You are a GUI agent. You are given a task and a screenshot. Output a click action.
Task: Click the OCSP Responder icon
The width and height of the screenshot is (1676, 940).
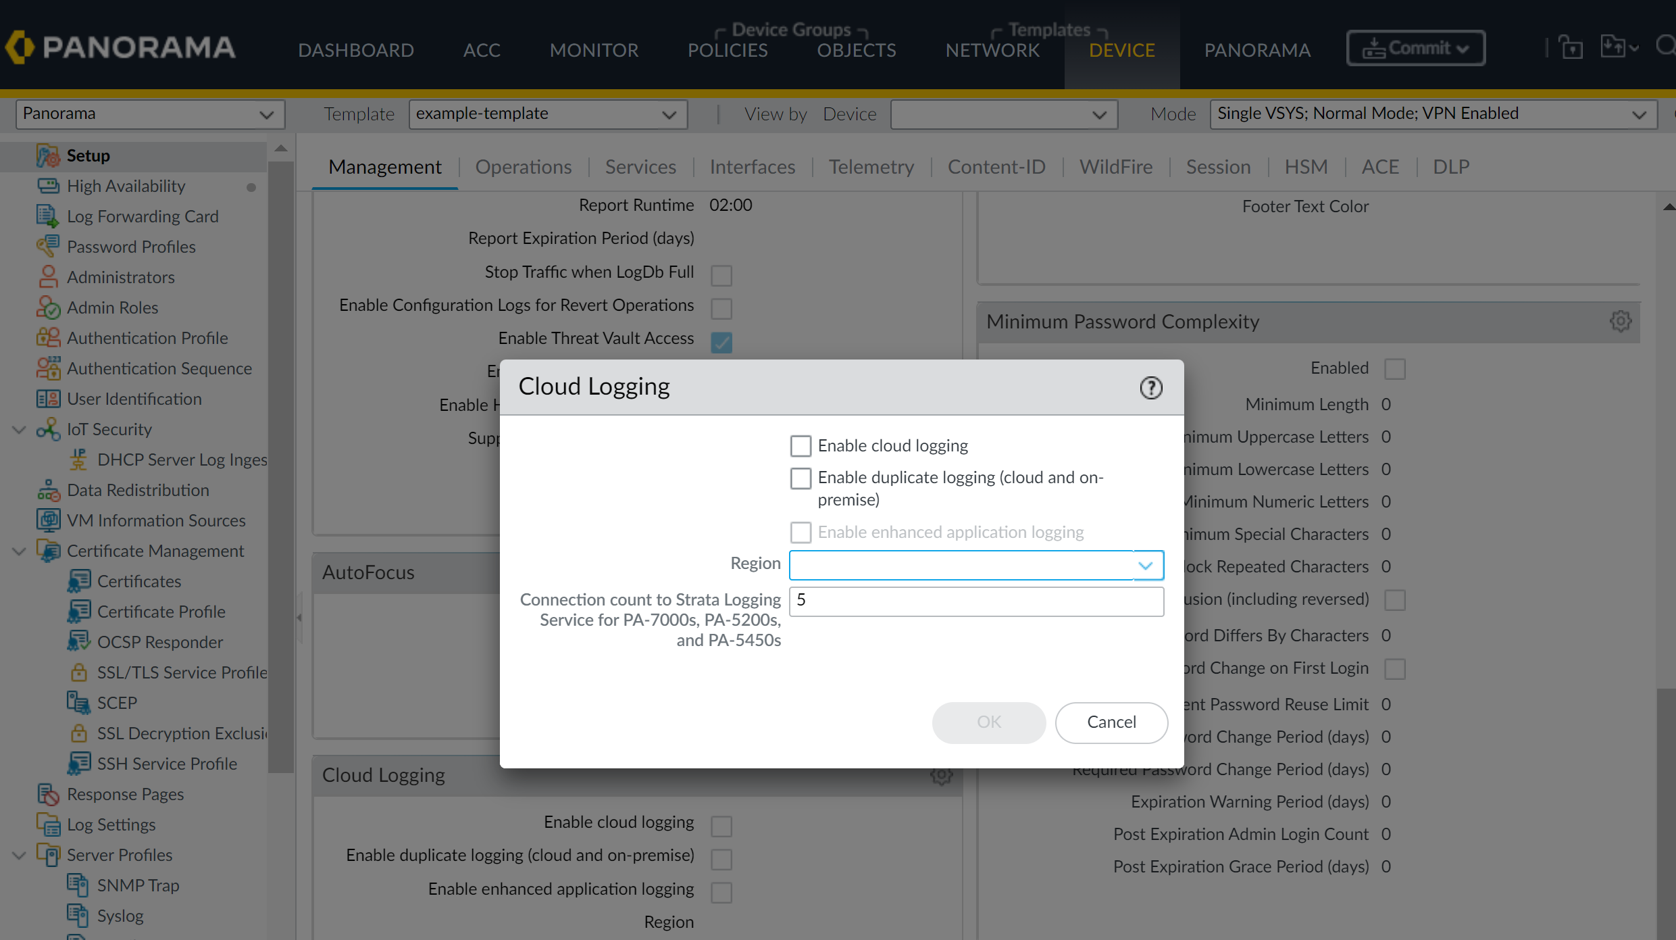[78, 642]
